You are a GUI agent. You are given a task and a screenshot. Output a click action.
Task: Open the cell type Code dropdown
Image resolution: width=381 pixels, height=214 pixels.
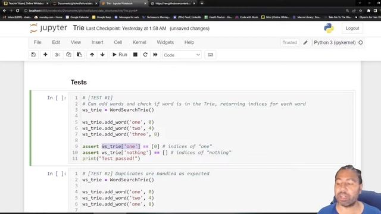(x=182, y=55)
